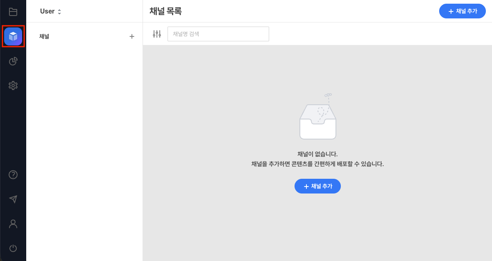Open the statistics pie chart icon
The image size is (492, 261).
click(x=13, y=61)
